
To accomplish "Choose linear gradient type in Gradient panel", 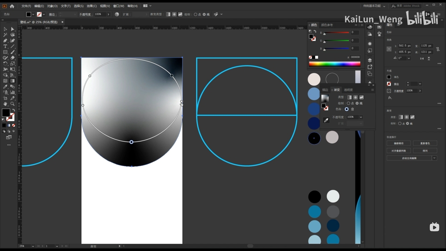I will [349, 97].
